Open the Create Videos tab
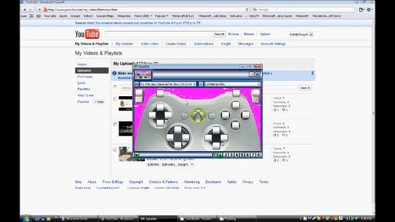The image size is (395, 222). 176,44
